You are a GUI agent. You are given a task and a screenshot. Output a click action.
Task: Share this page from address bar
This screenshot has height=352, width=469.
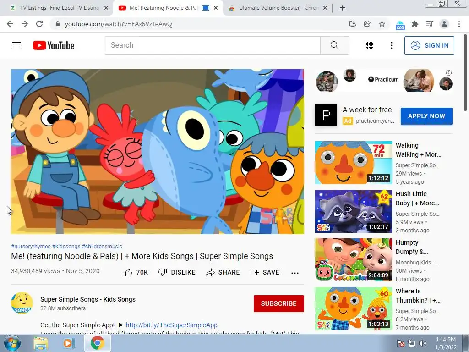(367, 24)
